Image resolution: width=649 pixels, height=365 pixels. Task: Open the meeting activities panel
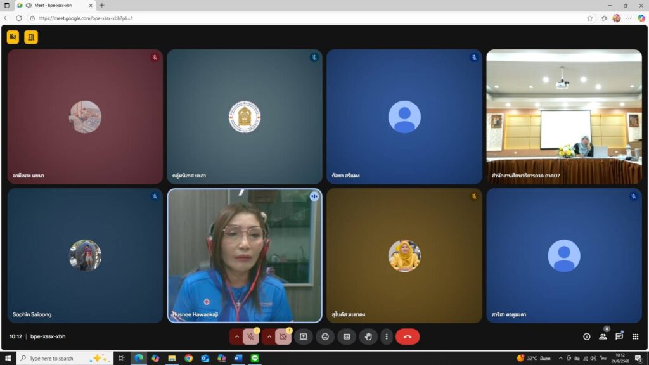(x=635, y=336)
